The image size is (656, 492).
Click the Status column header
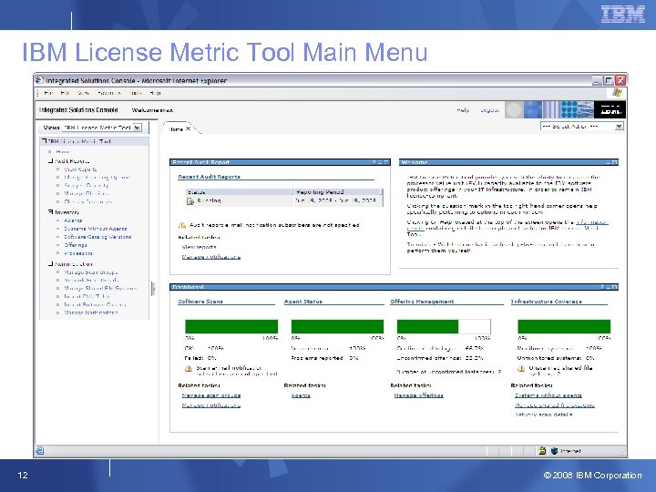pyautogui.click(x=239, y=192)
